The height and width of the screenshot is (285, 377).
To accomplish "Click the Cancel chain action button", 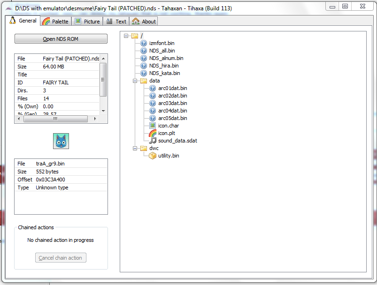I will [61, 258].
